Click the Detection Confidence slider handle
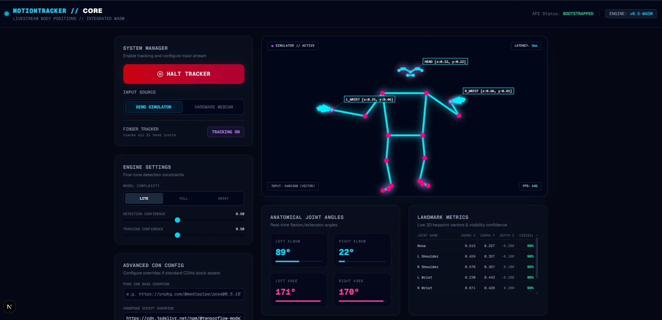 [x=177, y=220]
